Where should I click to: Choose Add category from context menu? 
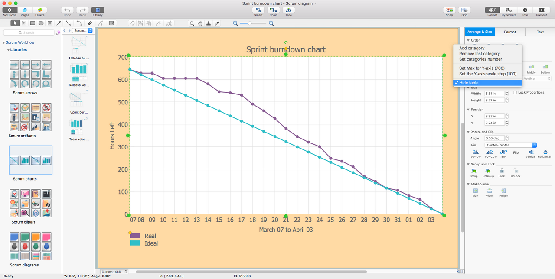point(472,48)
